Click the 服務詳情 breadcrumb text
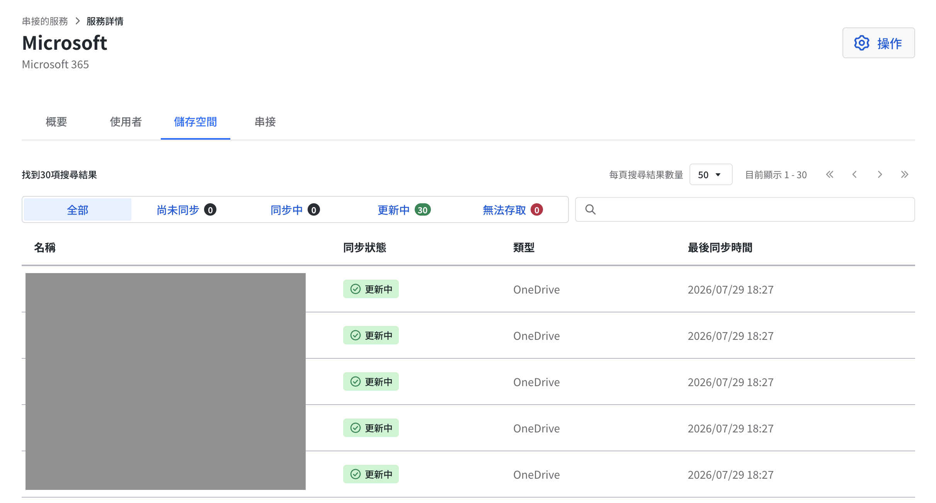The width and height of the screenshot is (936, 503). coord(105,21)
